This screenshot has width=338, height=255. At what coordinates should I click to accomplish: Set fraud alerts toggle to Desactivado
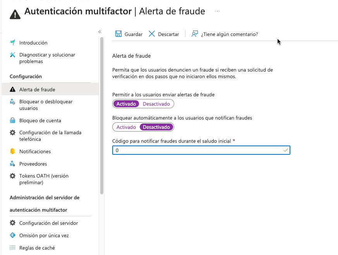(x=156, y=104)
